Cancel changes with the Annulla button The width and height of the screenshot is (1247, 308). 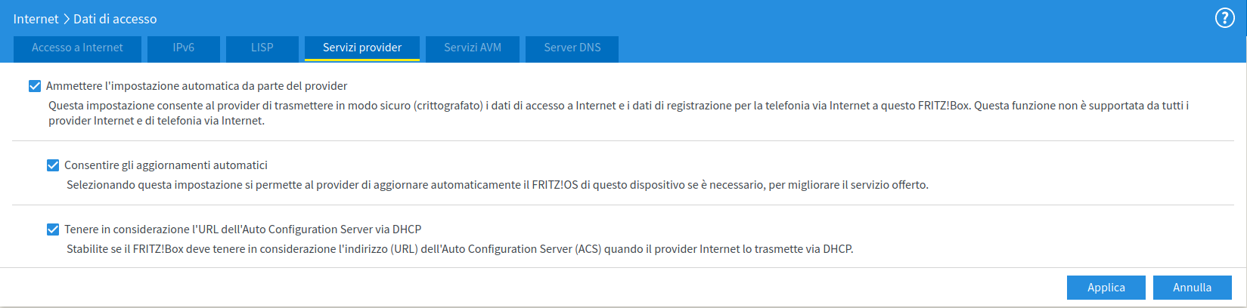1193,288
